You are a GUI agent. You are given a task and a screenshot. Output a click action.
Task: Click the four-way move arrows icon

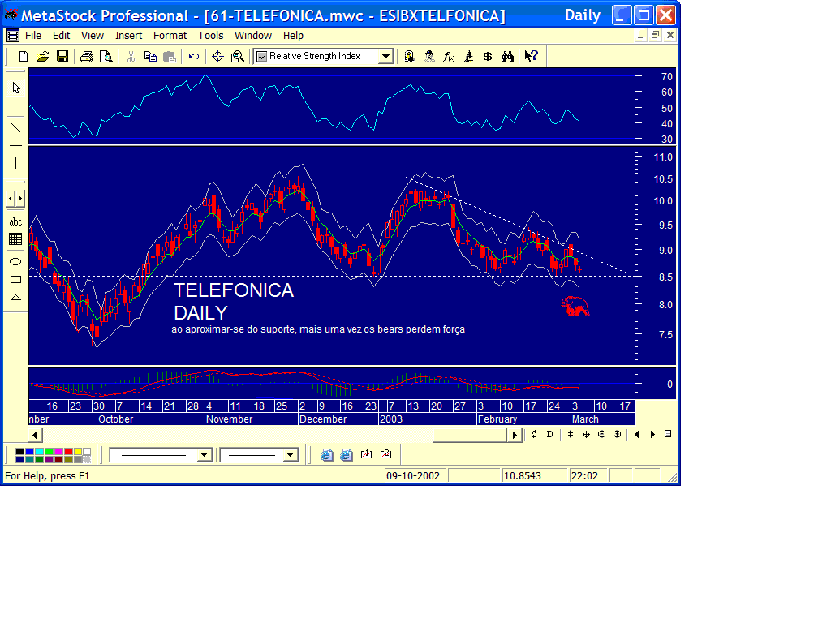586,435
